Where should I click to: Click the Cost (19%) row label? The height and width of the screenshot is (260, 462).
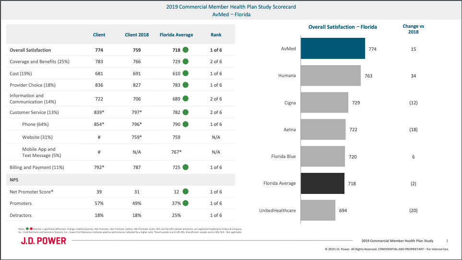[21, 73]
